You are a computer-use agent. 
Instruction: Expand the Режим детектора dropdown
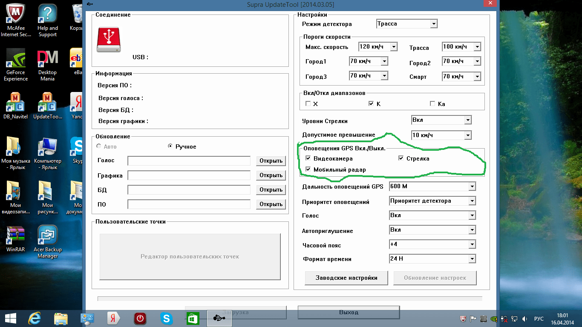(434, 24)
